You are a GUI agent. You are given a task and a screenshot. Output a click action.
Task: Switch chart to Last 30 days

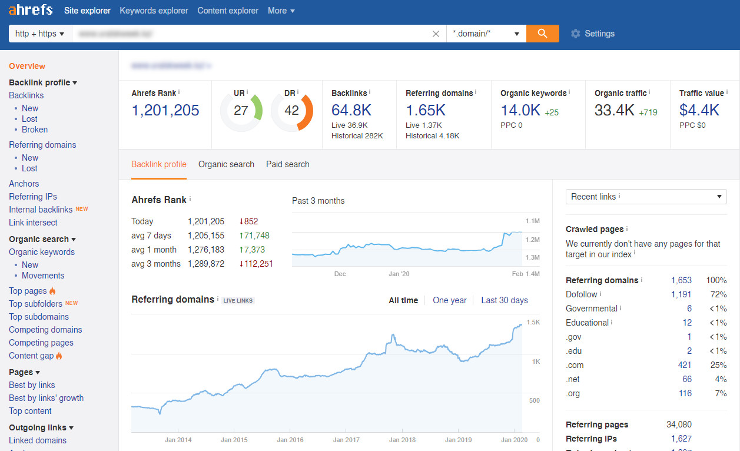click(x=504, y=300)
